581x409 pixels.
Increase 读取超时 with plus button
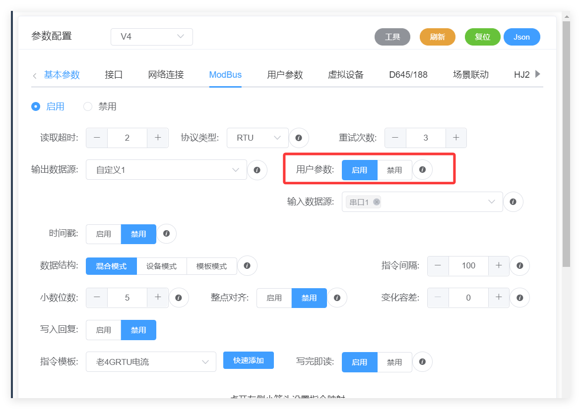click(158, 138)
